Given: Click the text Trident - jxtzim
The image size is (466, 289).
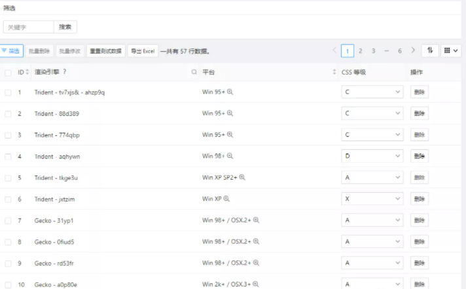Looking at the screenshot, I should click(55, 199).
